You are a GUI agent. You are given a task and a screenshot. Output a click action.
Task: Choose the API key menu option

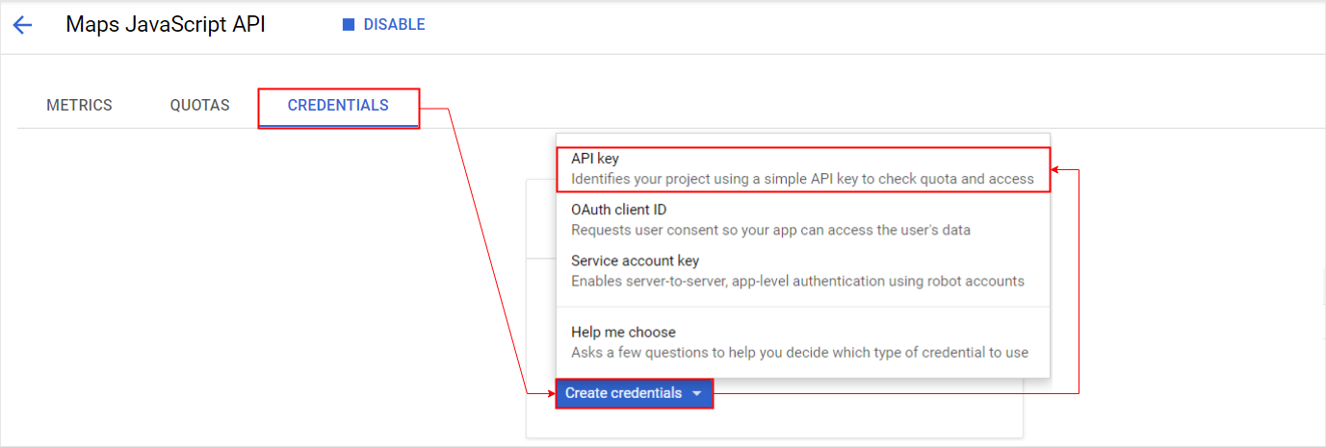tap(802, 169)
